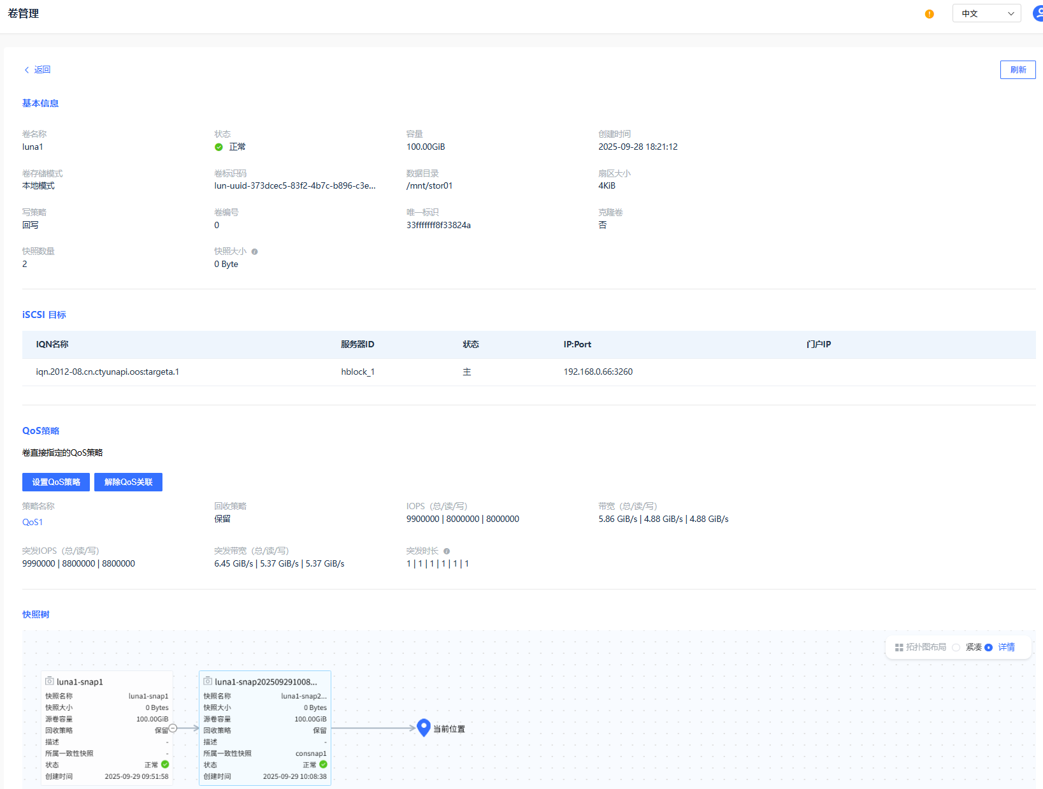This screenshot has width=1043, height=789.
Task: Click the 设置QoS策略 button
Action: (56, 482)
